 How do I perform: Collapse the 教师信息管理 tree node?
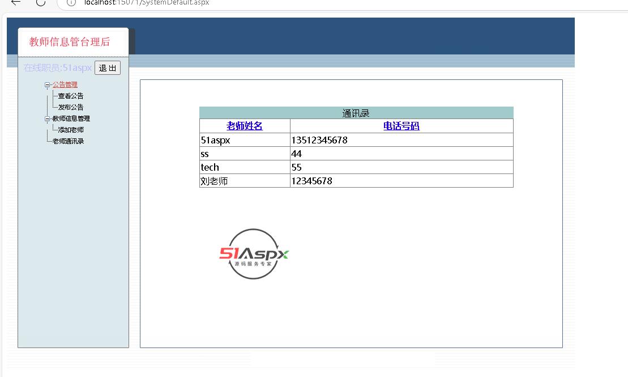pyautogui.click(x=47, y=118)
